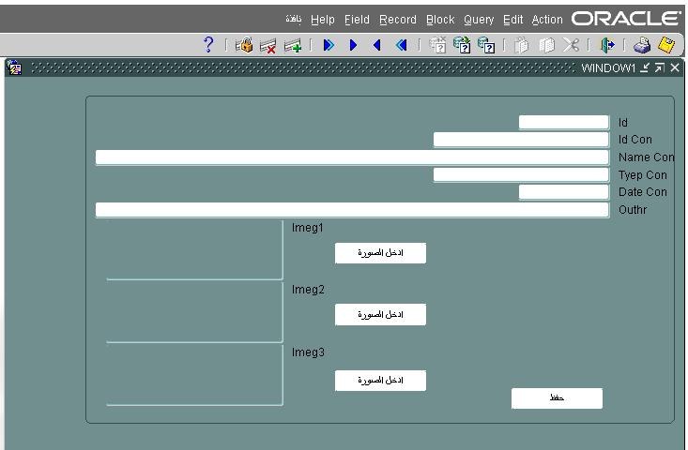Image resolution: width=688 pixels, height=450 pixels.
Task: Click the Imeg2 image area
Action: [194, 312]
